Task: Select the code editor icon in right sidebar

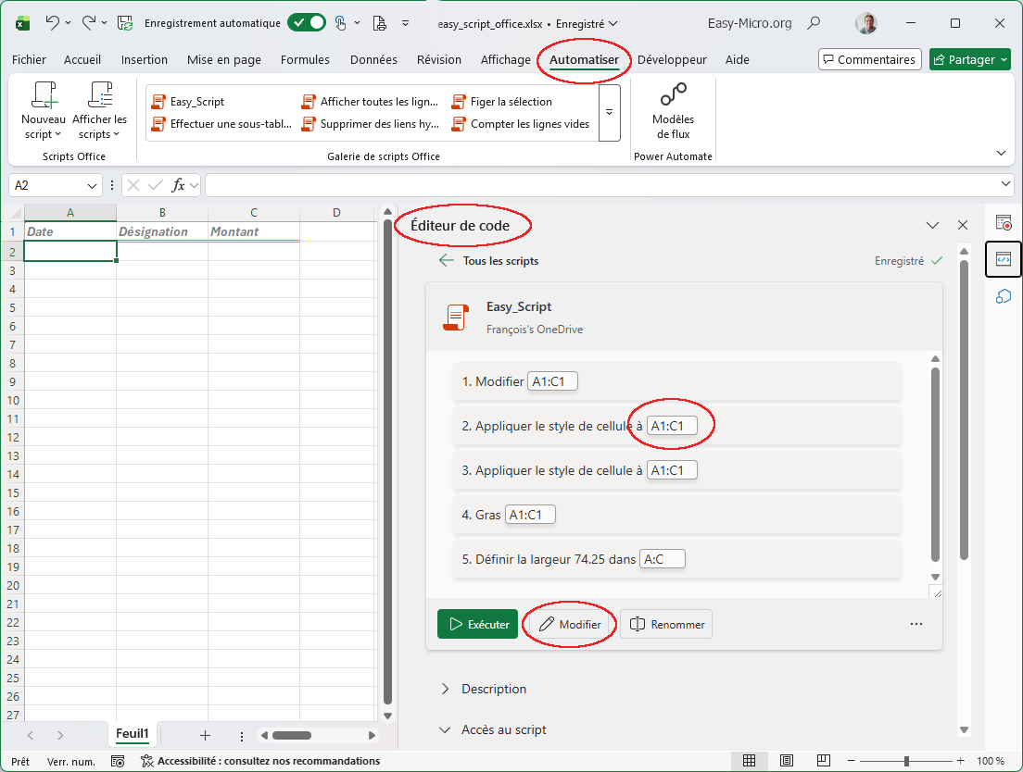Action: coord(1004,260)
